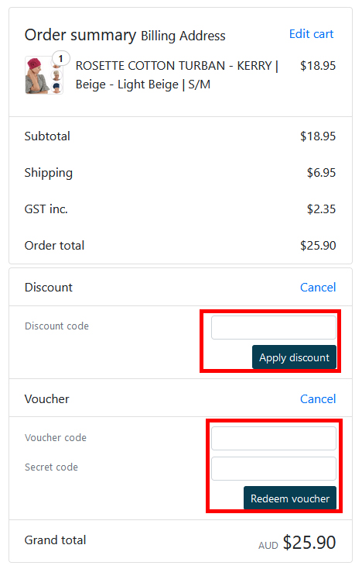The height and width of the screenshot is (569, 362).
Task: Redeem voucher button click
Action: tap(290, 498)
